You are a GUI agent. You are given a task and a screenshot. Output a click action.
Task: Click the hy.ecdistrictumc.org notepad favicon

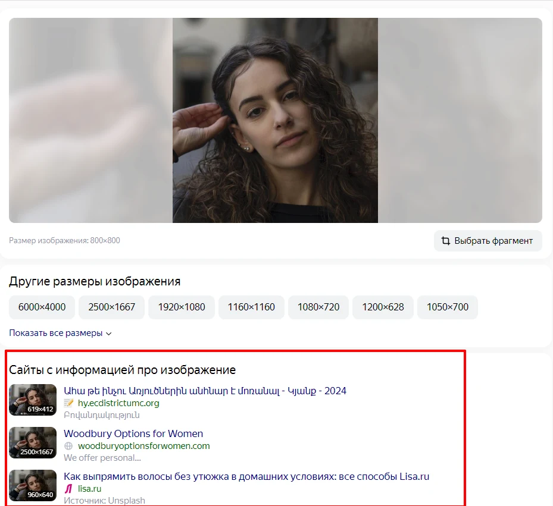(x=68, y=403)
